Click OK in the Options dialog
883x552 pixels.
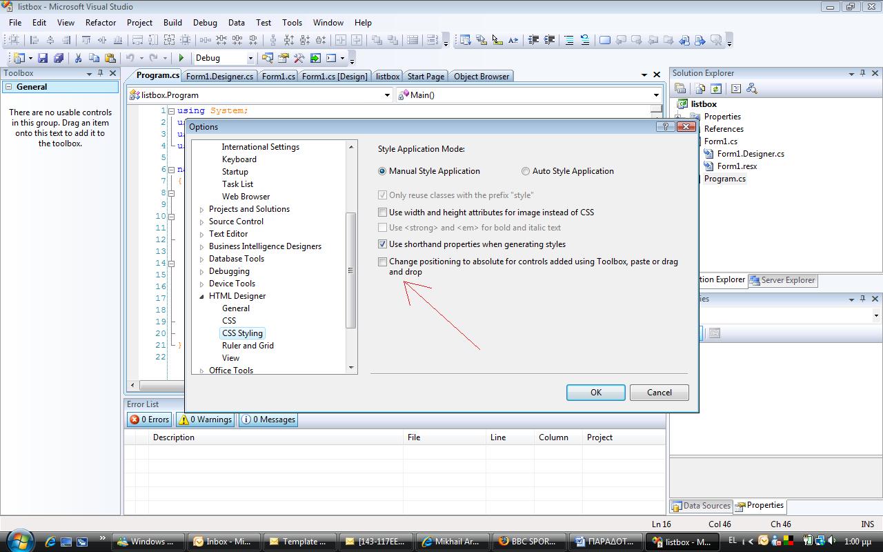tap(596, 393)
